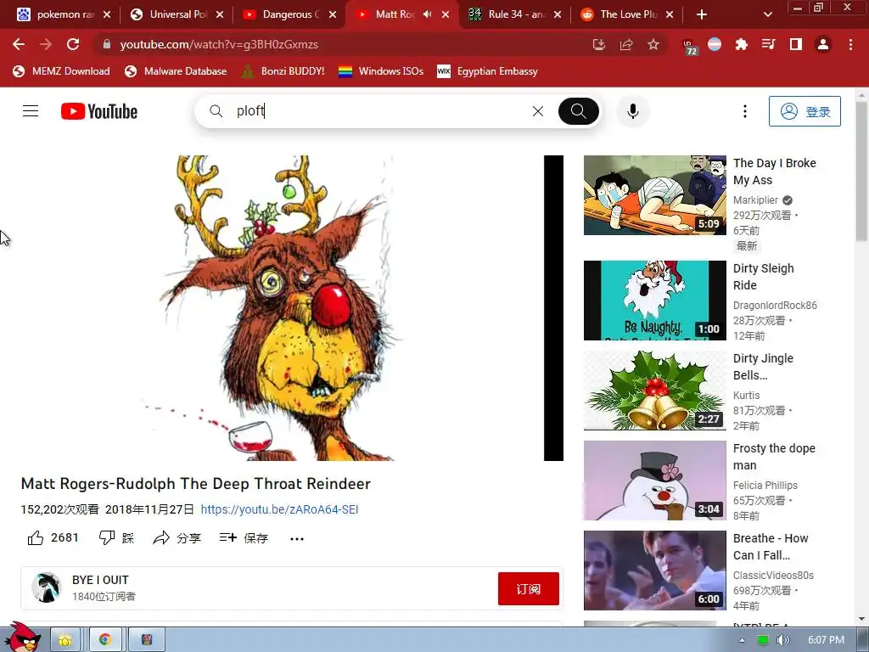The image size is (869, 652).
Task: Click the BYE I QUIT channel avatar
Action: [46, 587]
